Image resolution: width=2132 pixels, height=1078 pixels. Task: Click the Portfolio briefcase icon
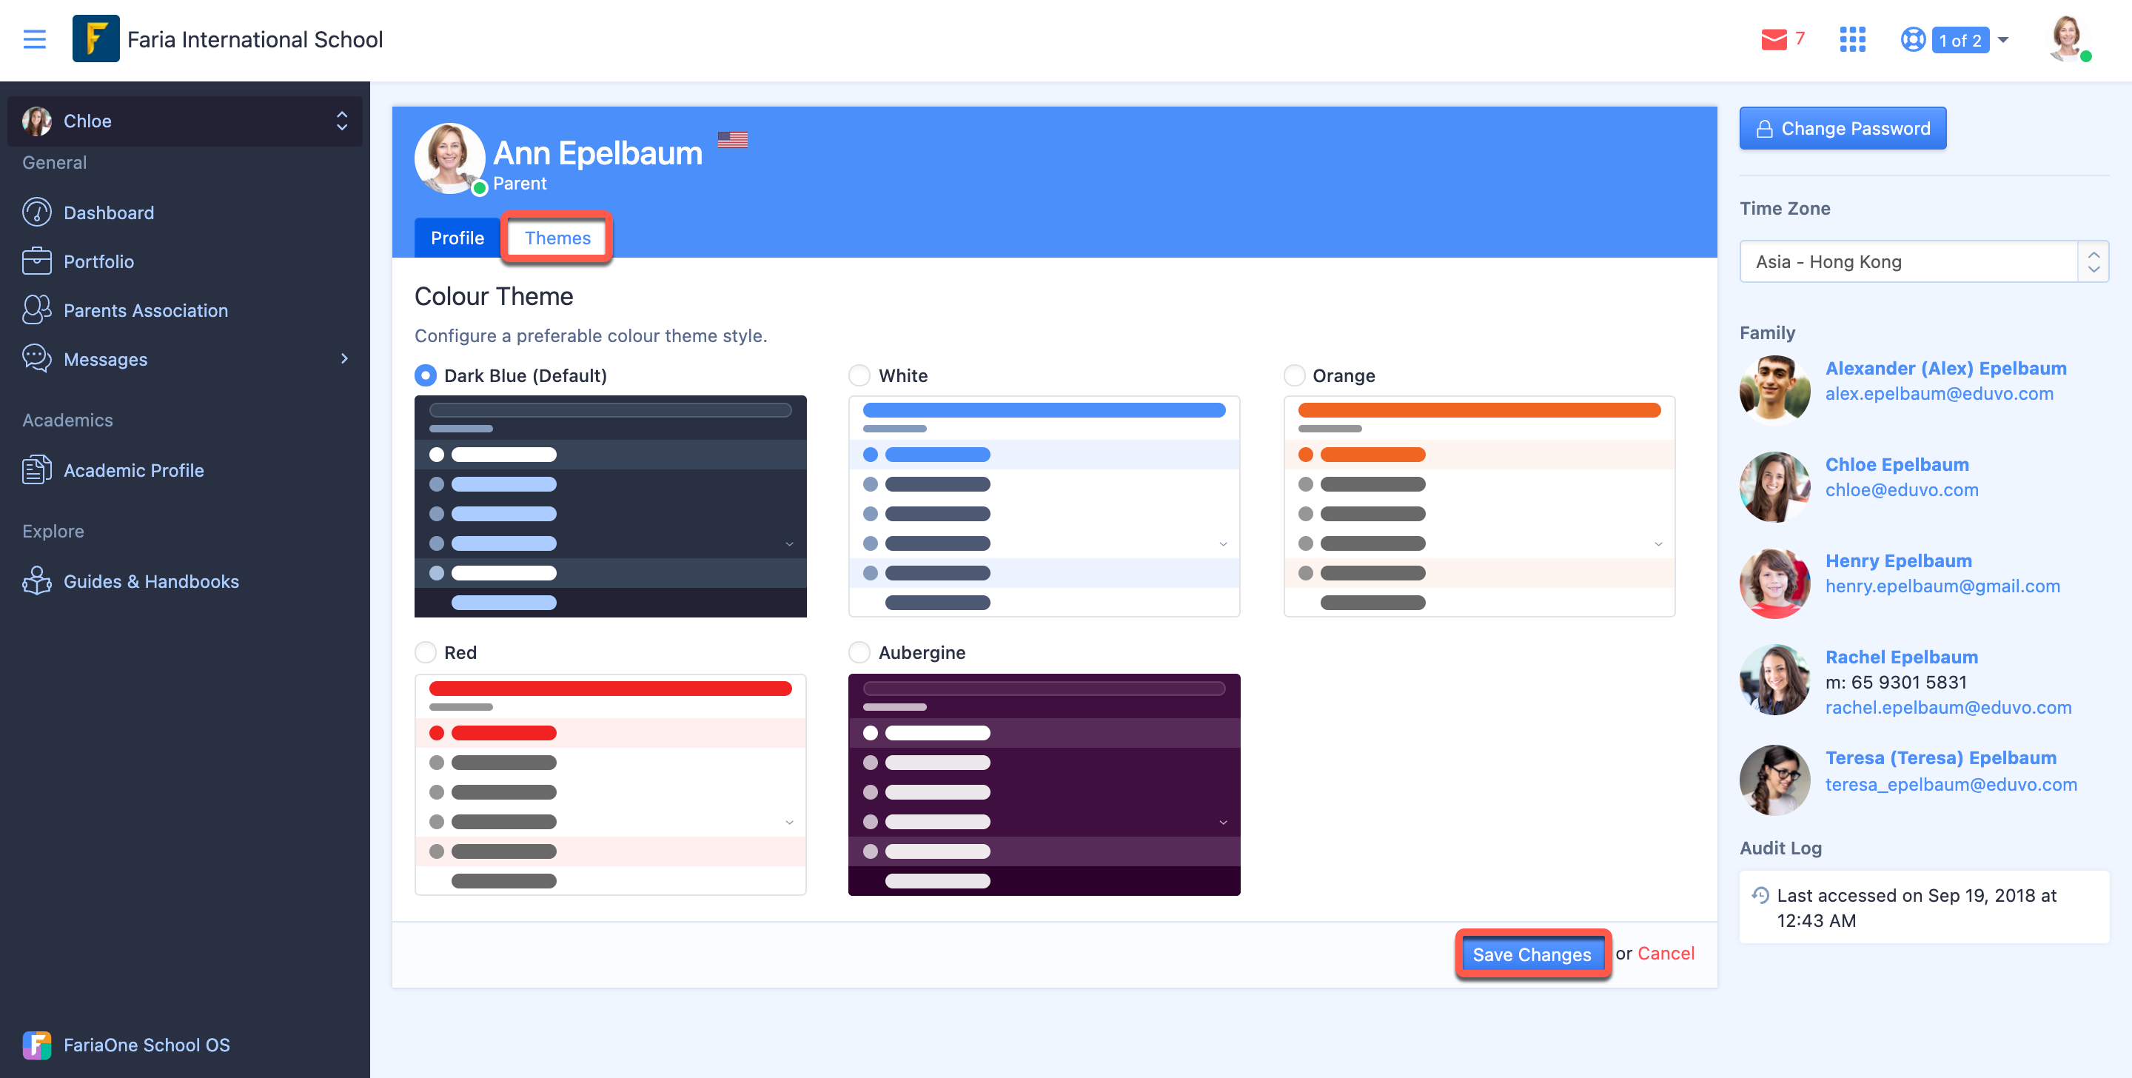tap(37, 261)
